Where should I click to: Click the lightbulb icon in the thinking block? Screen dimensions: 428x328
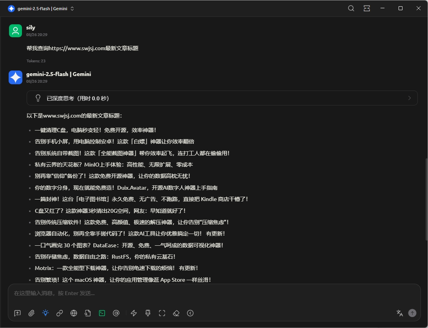click(38, 98)
